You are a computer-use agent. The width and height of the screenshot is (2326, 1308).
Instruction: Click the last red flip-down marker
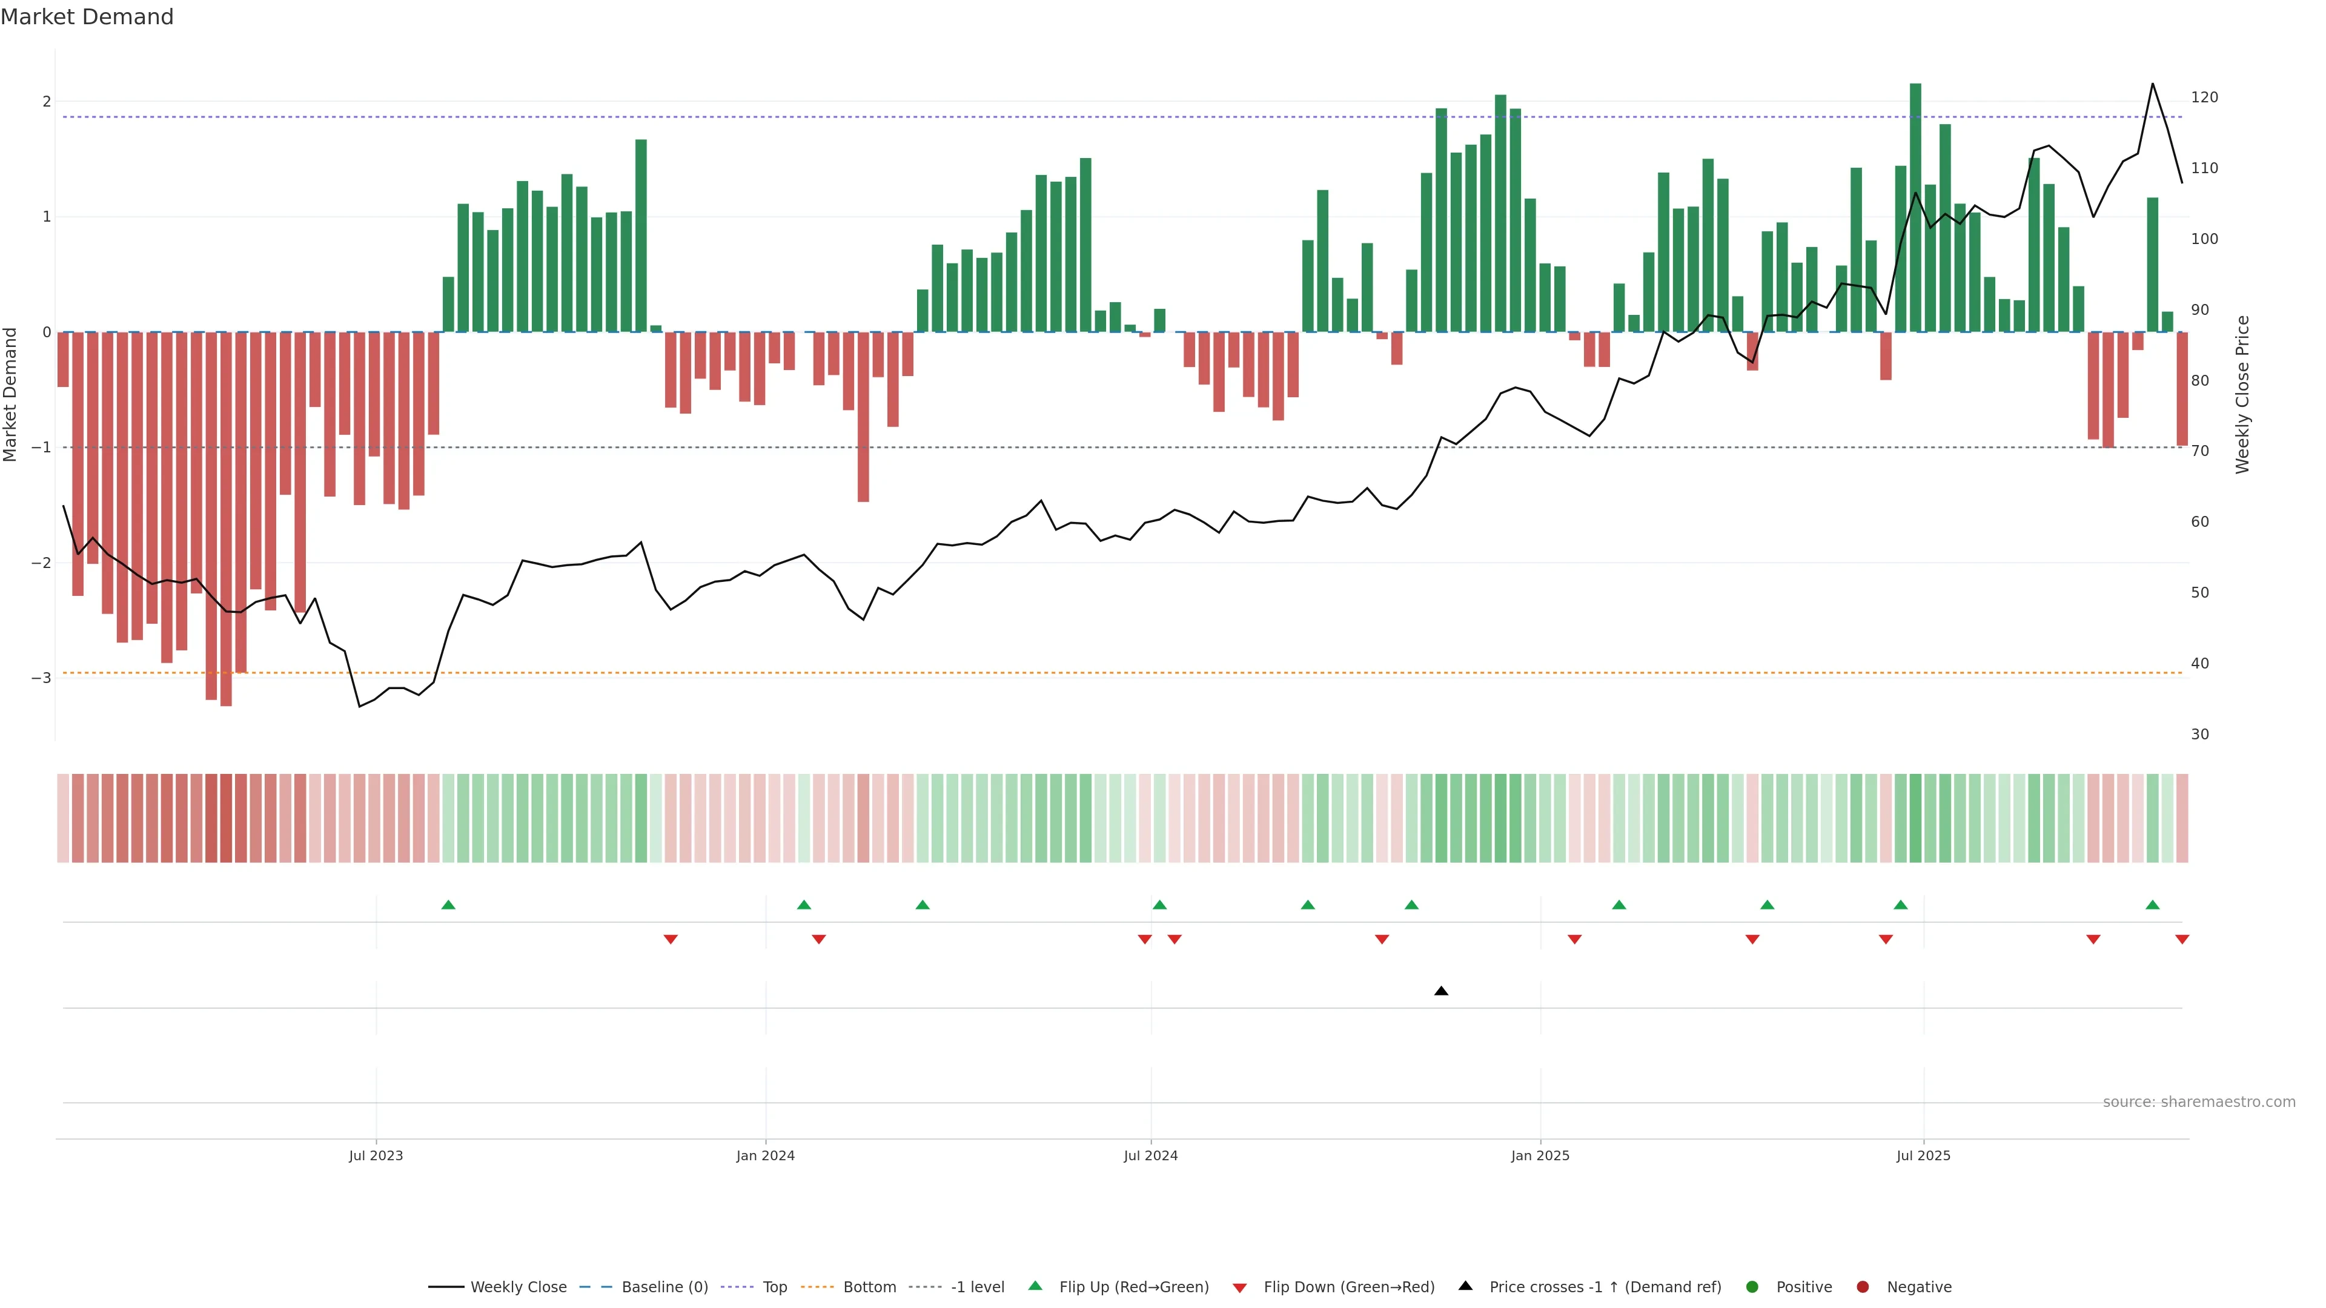(2181, 940)
